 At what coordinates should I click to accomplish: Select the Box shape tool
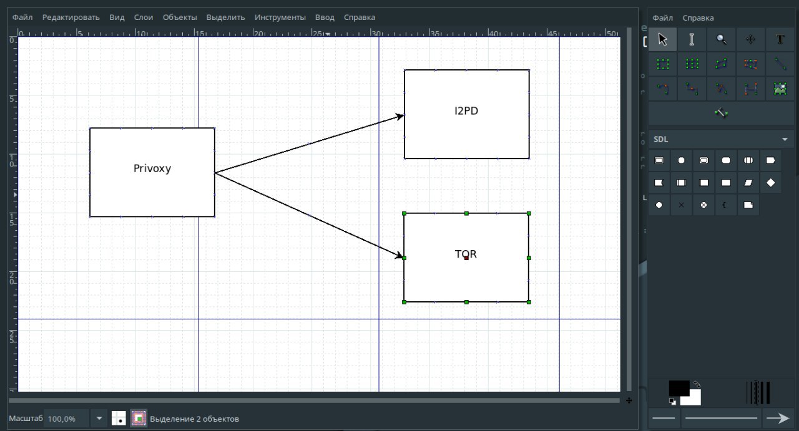click(662, 64)
